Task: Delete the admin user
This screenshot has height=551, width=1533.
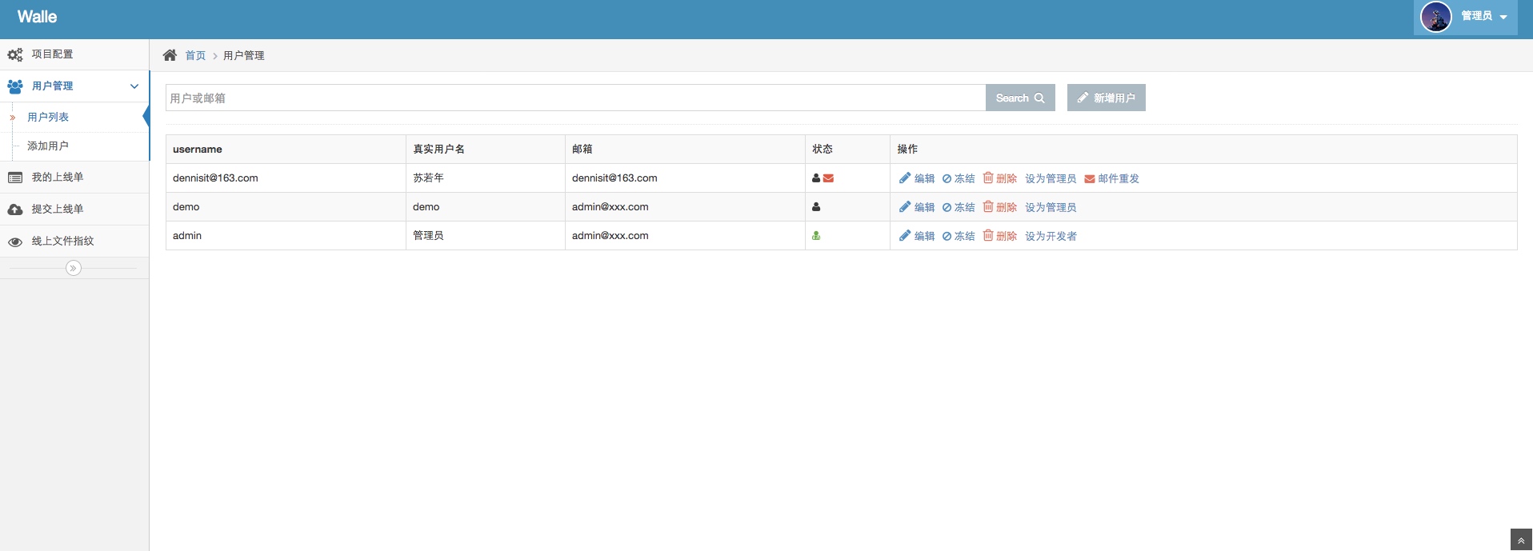Action: 1000,236
